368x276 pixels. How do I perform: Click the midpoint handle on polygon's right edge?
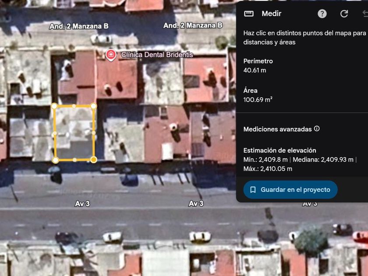pyautogui.click(x=93, y=133)
